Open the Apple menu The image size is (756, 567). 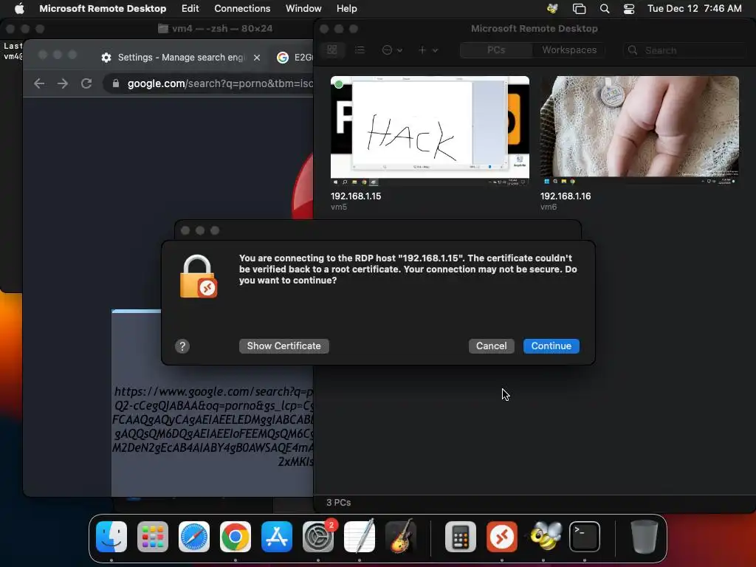tap(19, 8)
